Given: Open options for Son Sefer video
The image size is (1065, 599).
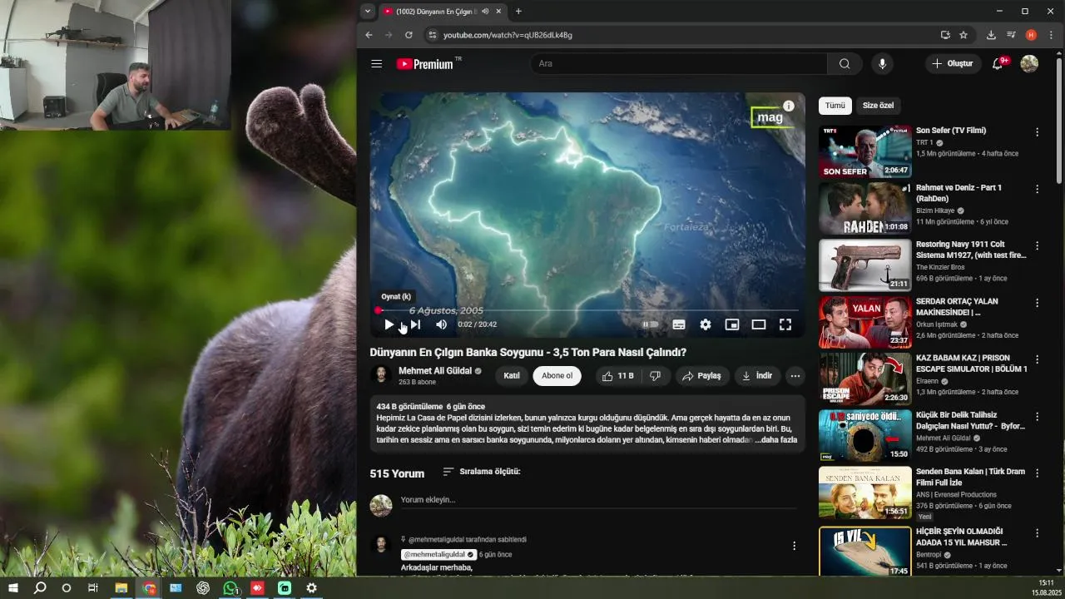Looking at the screenshot, I should point(1037,132).
